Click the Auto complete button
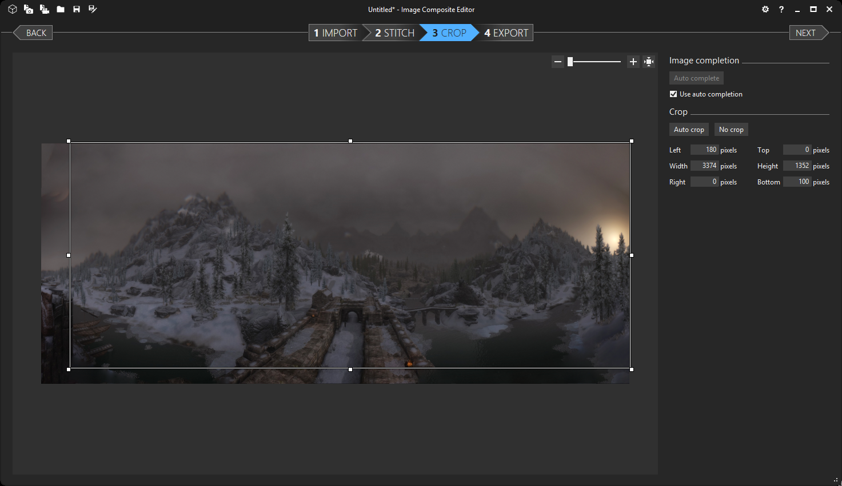This screenshot has width=842, height=486. [x=696, y=78]
